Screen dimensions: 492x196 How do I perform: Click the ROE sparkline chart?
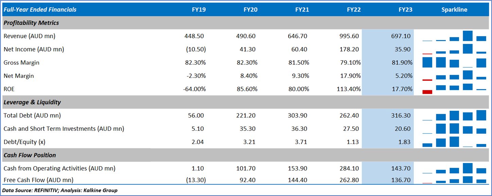click(454, 89)
